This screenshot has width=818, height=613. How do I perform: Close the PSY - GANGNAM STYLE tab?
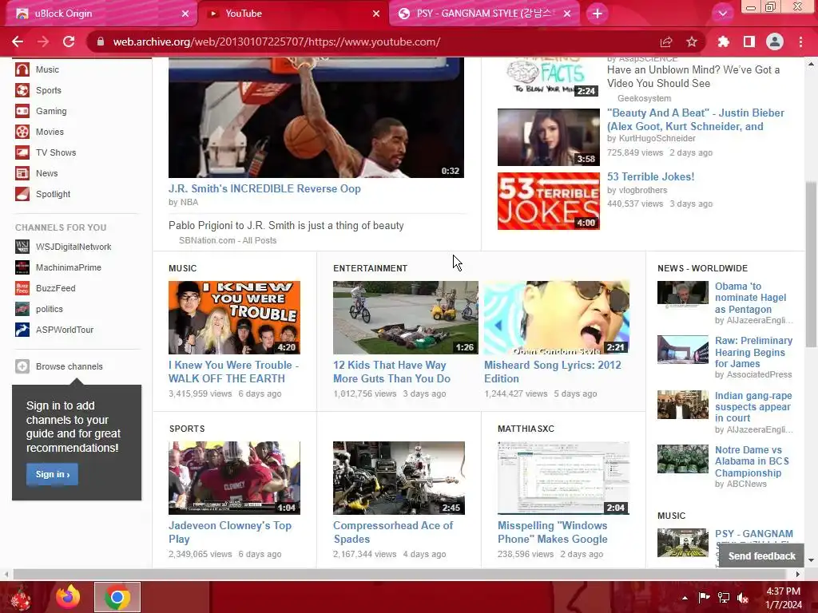568,14
